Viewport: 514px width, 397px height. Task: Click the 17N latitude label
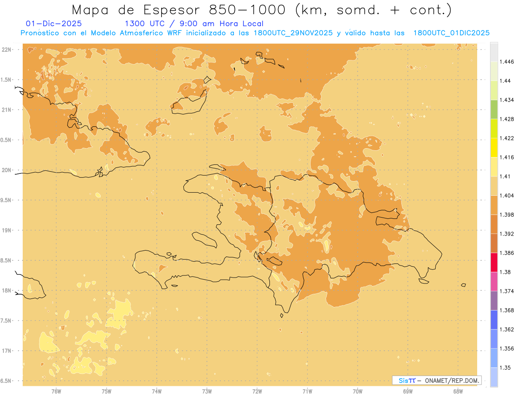6,351
